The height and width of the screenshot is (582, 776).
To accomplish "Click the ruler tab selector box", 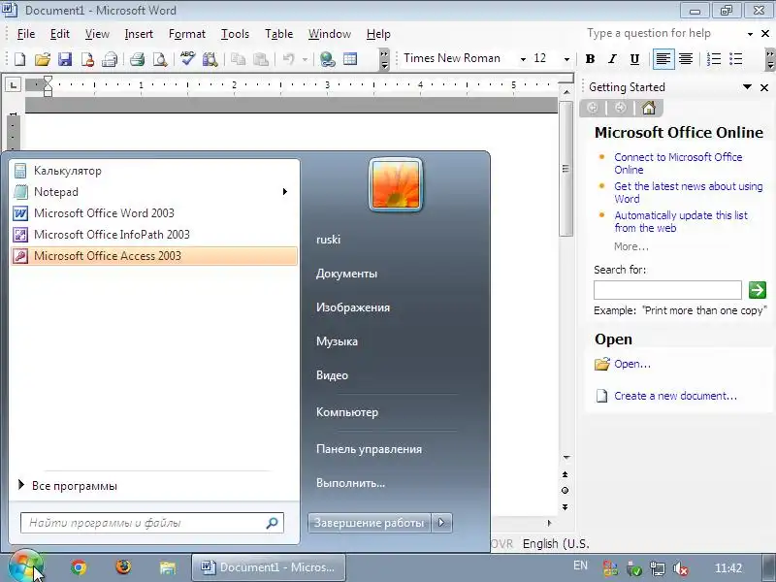I will [x=14, y=85].
